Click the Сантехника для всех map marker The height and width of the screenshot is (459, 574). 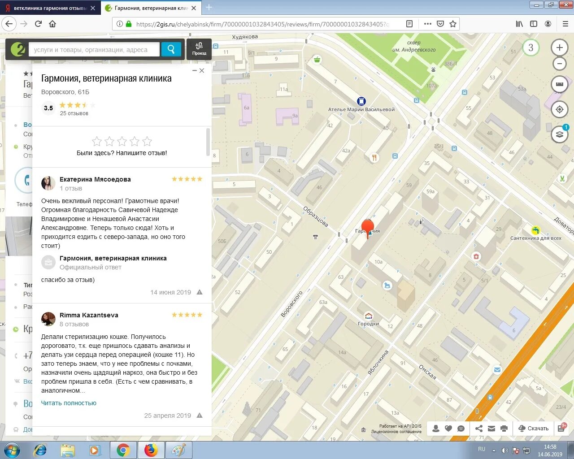535,230
